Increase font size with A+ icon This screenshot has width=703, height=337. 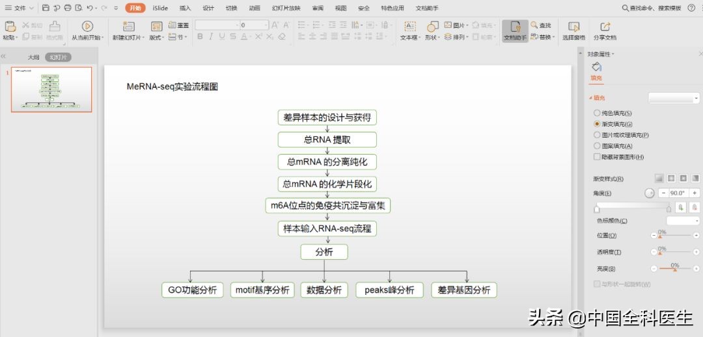[x=275, y=25]
